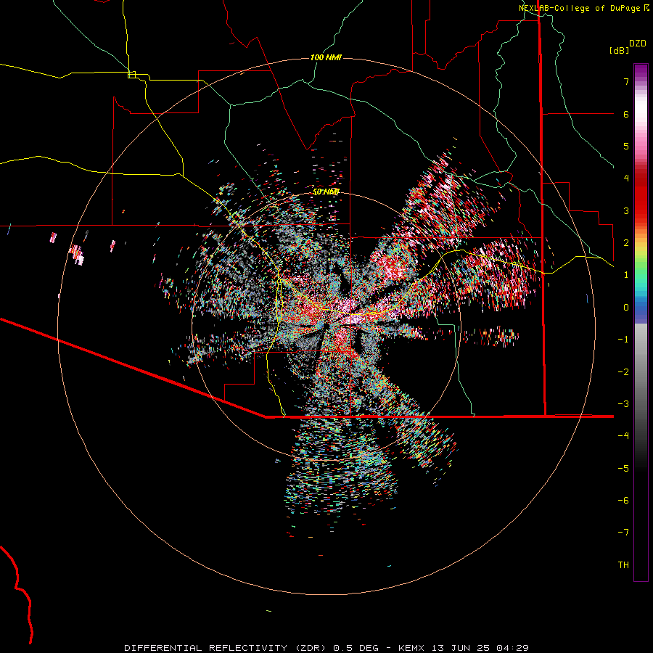Click the TH threshold label on legend

coord(623,564)
